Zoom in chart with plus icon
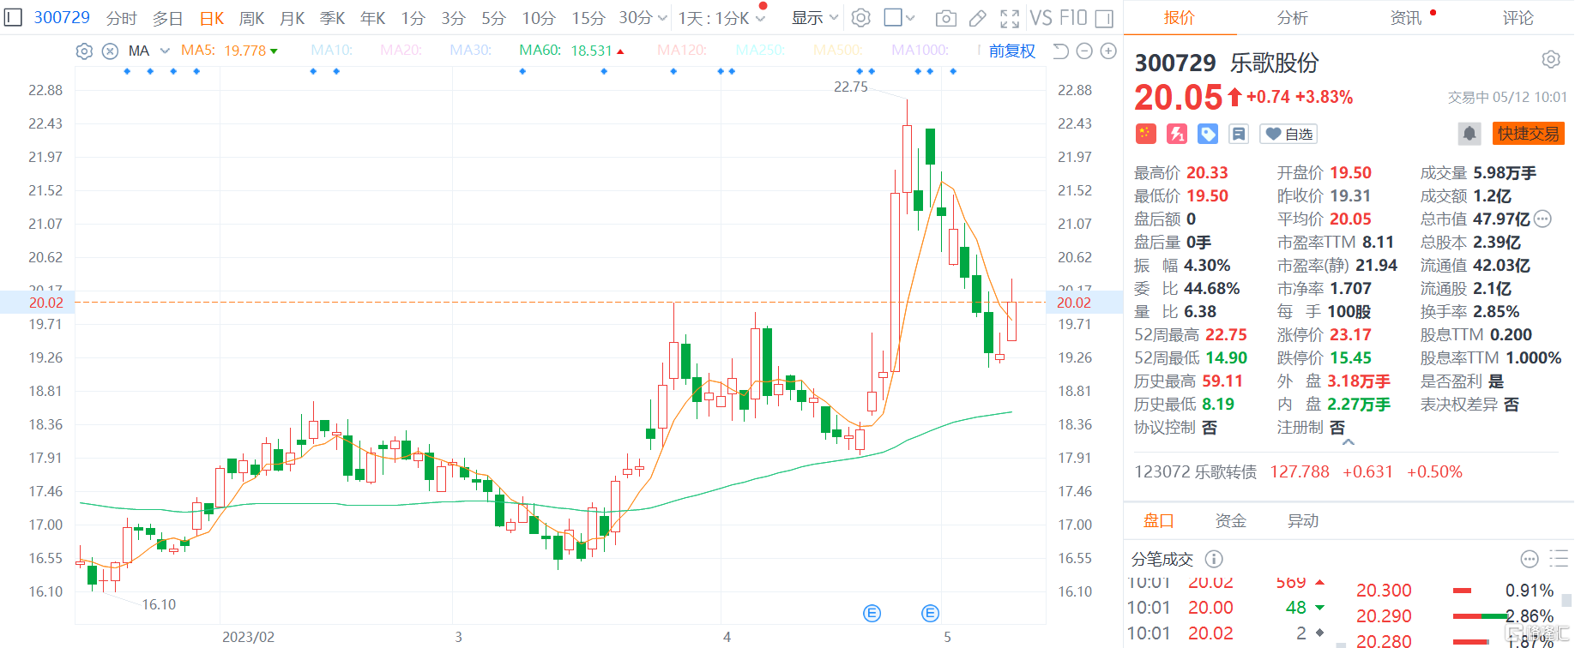 1108,51
